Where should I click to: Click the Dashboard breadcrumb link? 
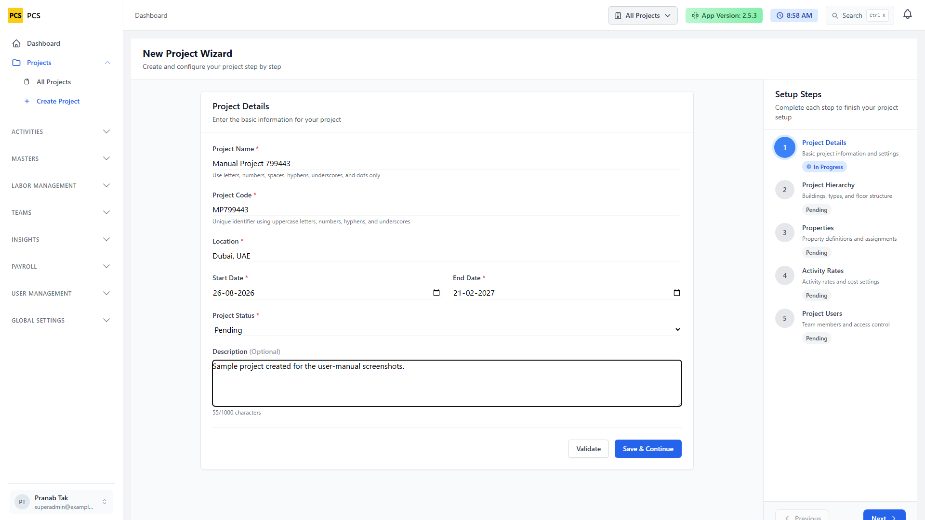(x=151, y=15)
